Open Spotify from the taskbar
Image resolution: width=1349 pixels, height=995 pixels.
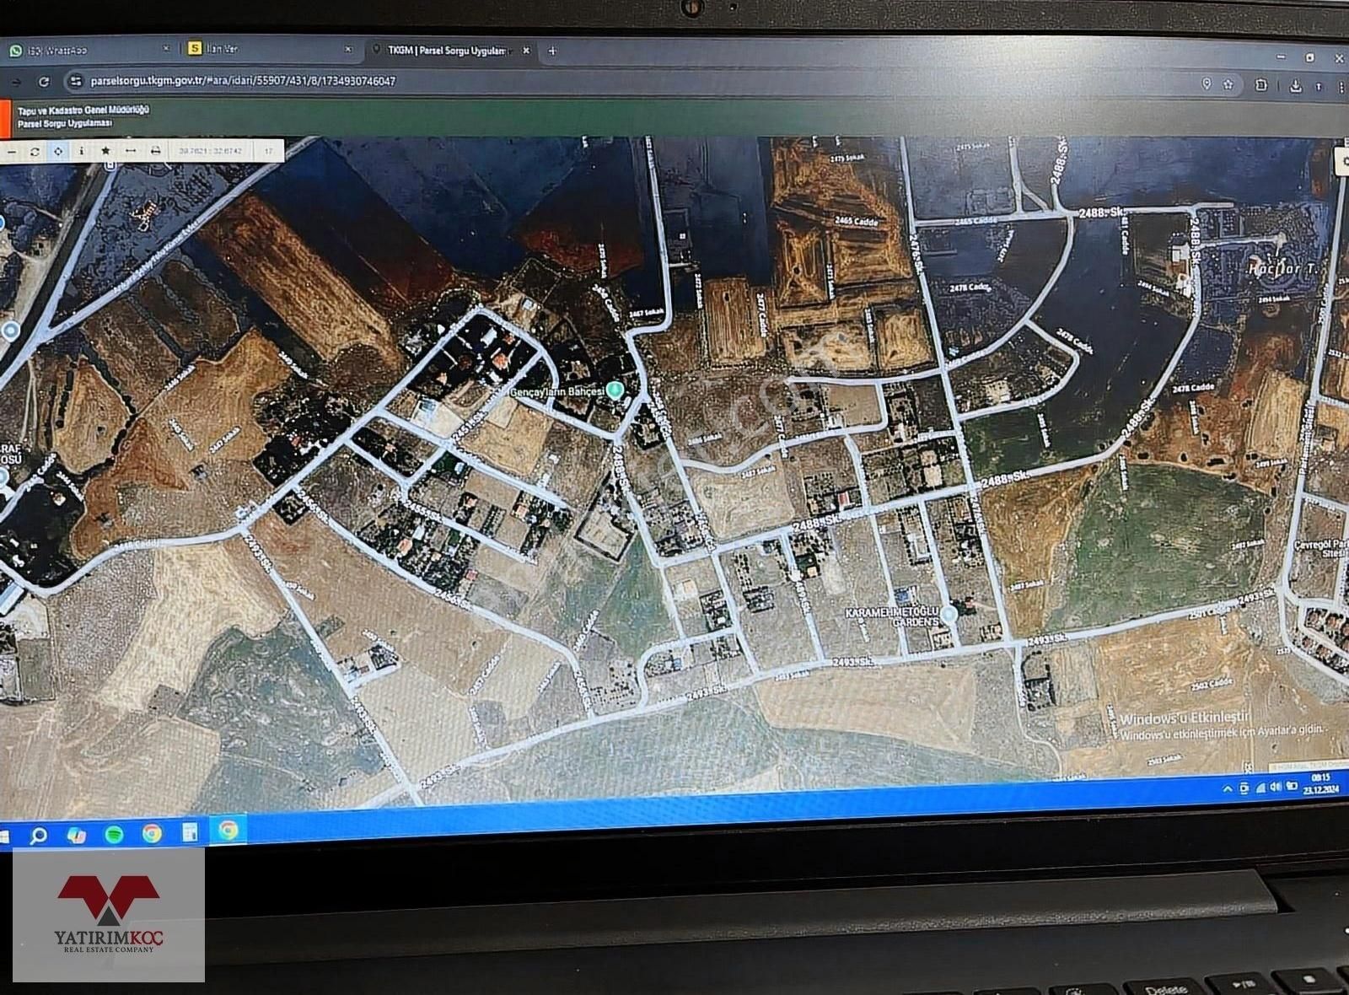[x=114, y=835]
